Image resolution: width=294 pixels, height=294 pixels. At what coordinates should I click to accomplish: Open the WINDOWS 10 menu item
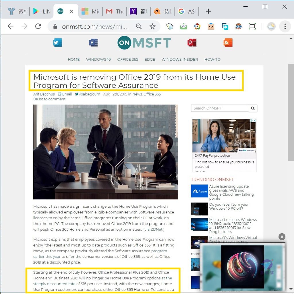click(x=98, y=60)
